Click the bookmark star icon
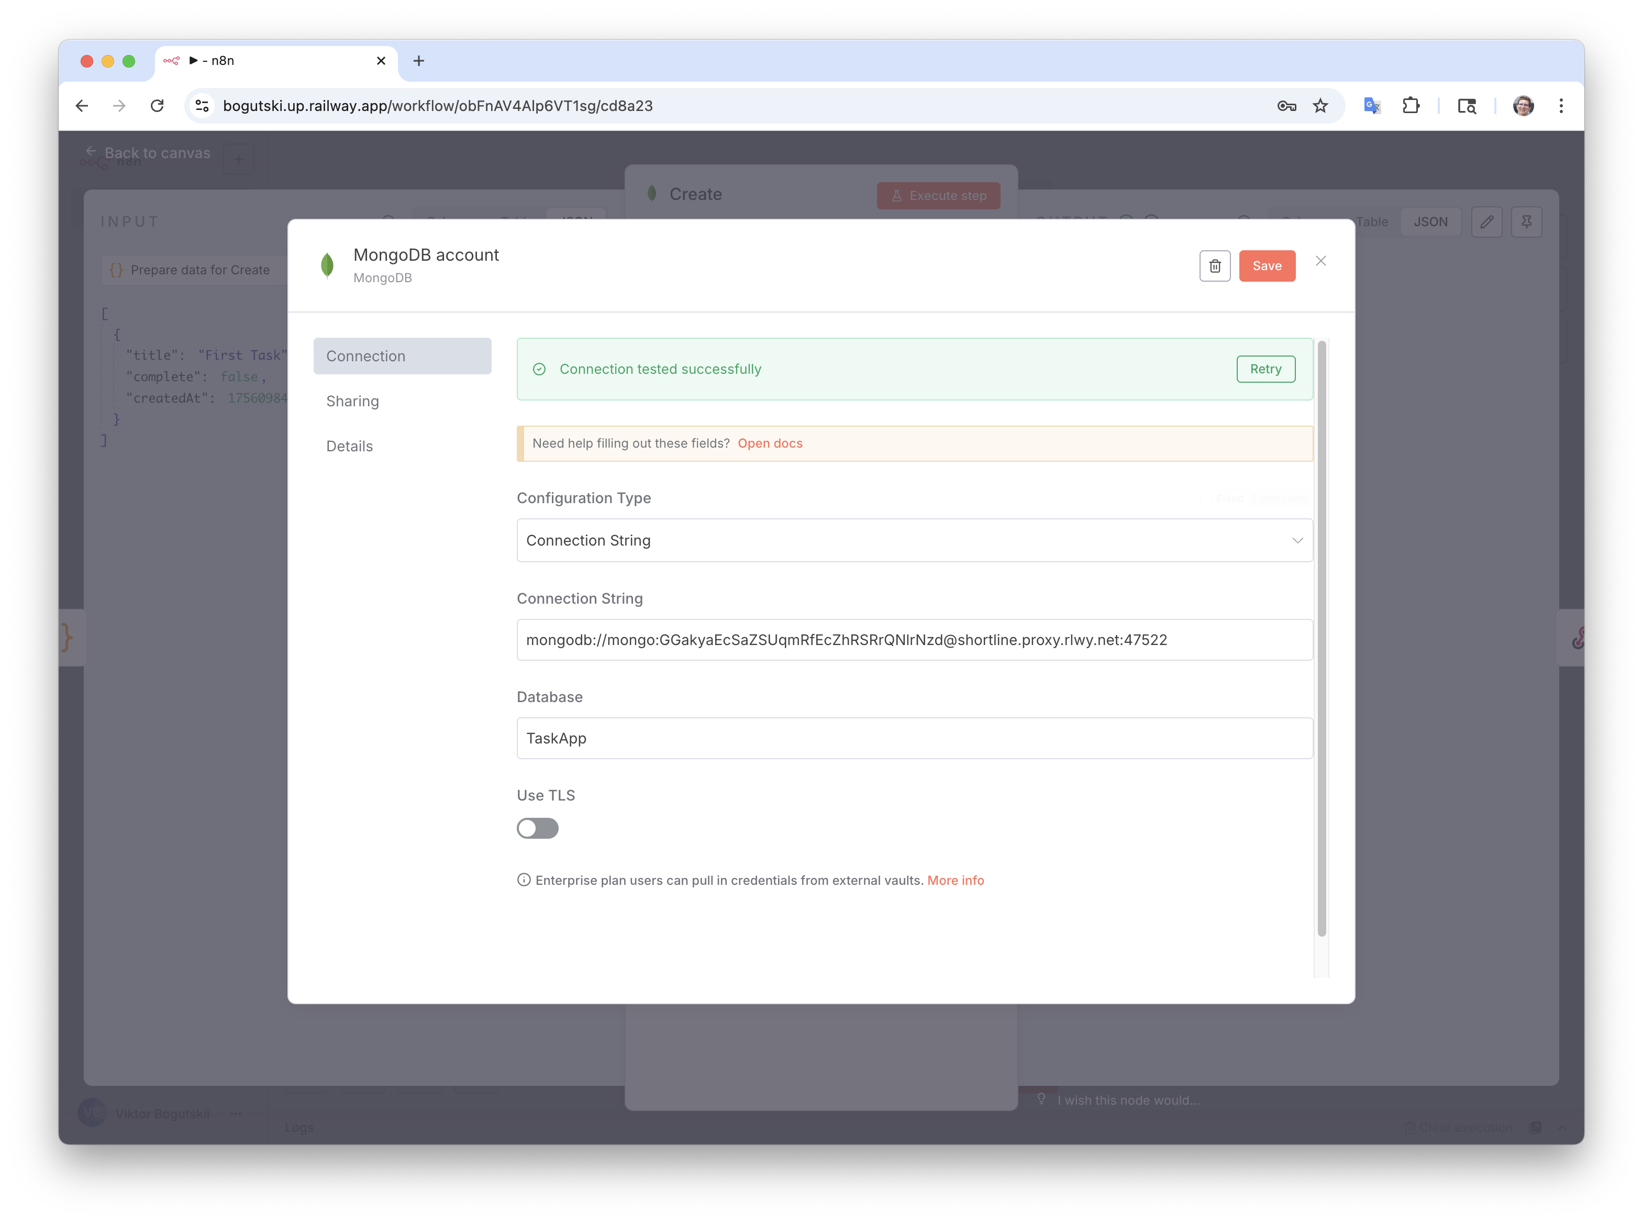Viewport: 1643px width, 1222px height. pos(1320,106)
